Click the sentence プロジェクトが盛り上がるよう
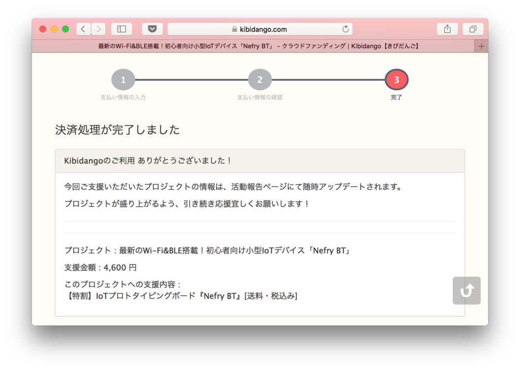 coord(186,204)
